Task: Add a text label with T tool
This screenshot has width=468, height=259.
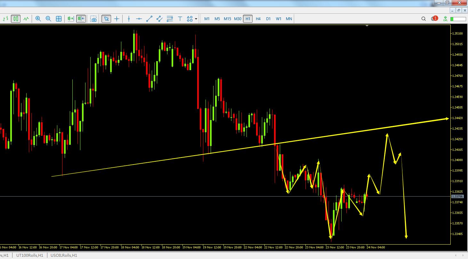Action: (x=180, y=19)
